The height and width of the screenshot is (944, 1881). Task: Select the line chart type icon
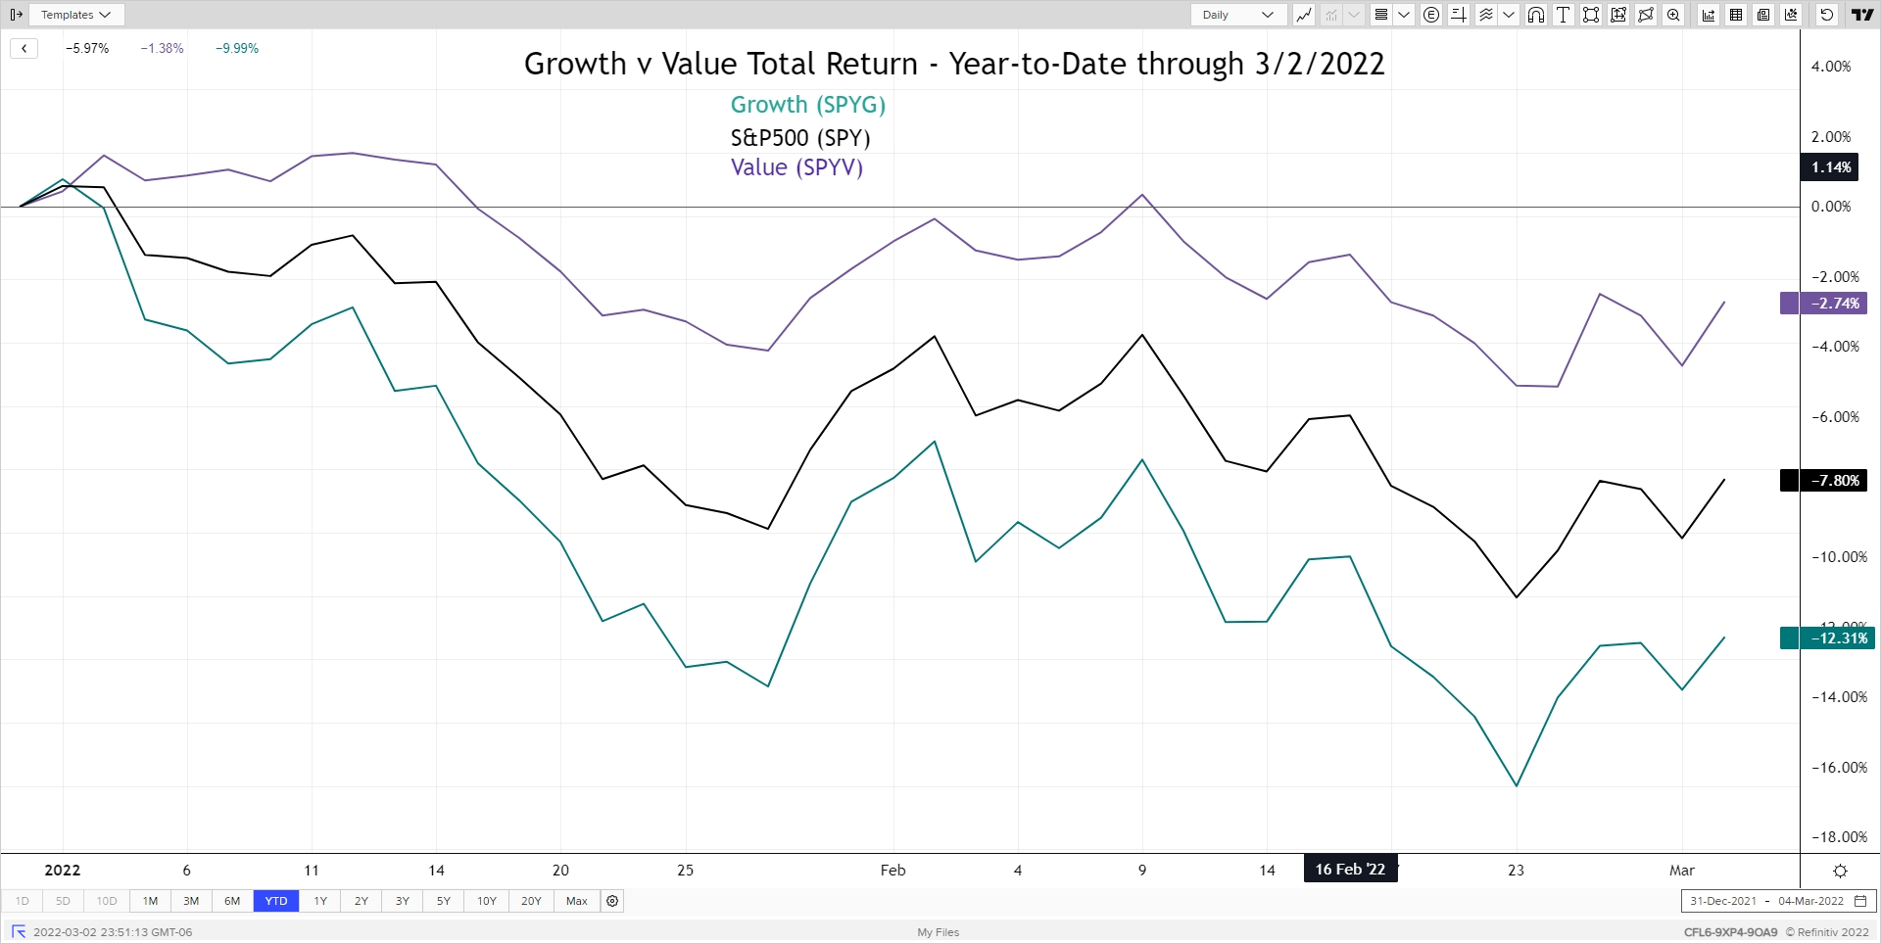1304,15
